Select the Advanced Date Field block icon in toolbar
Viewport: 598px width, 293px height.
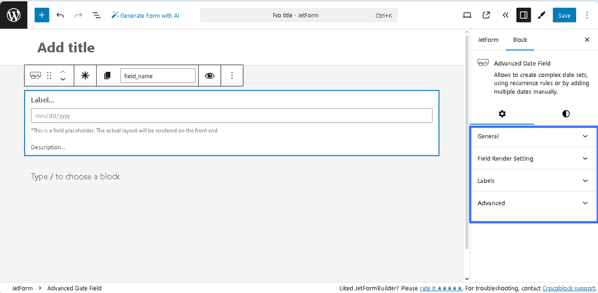(35, 75)
